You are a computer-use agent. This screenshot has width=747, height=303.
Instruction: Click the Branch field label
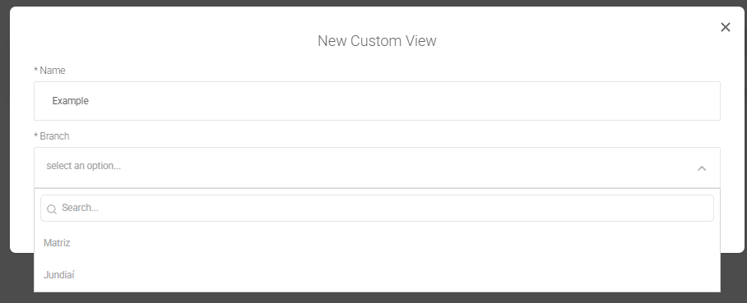click(54, 136)
